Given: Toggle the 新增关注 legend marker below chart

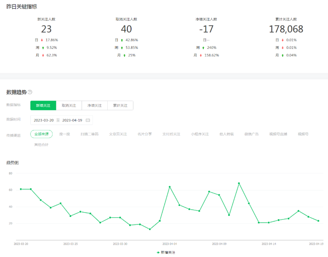Looking at the screenshot, I should coord(158,252).
